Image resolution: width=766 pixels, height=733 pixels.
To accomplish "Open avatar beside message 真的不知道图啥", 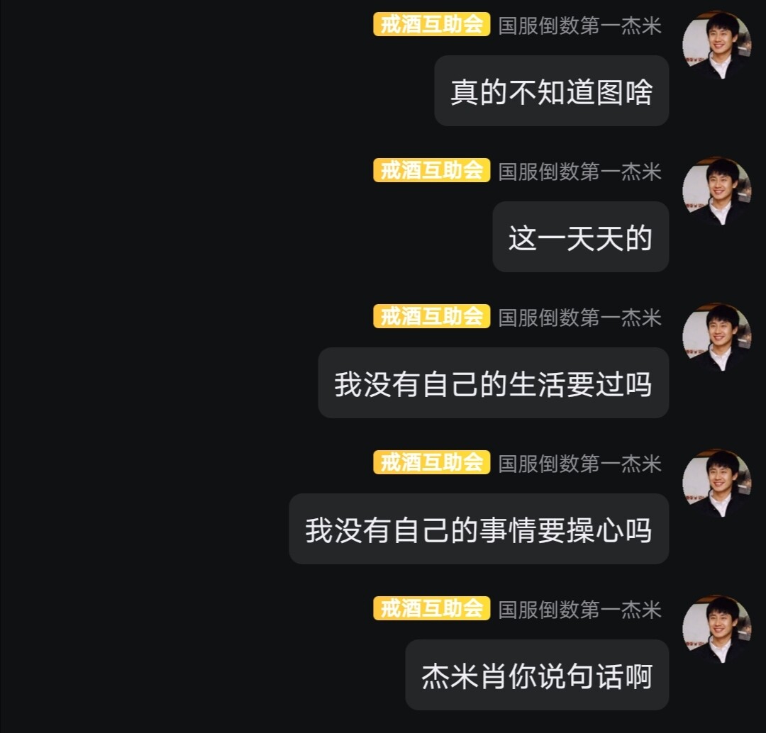I will pyautogui.click(x=716, y=45).
